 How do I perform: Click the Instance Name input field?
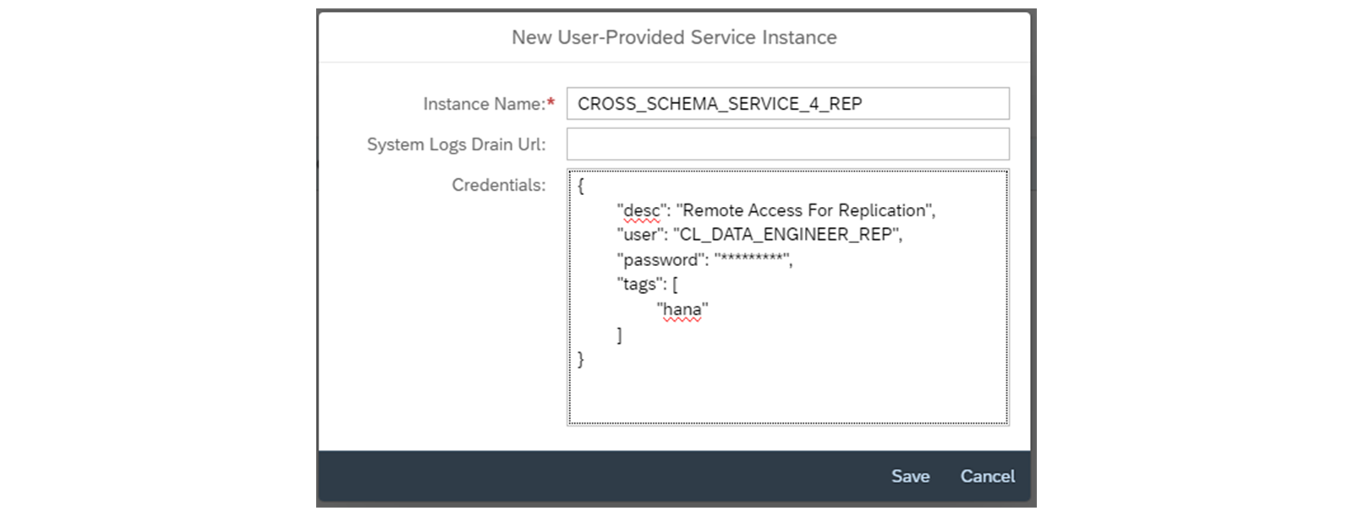point(786,104)
